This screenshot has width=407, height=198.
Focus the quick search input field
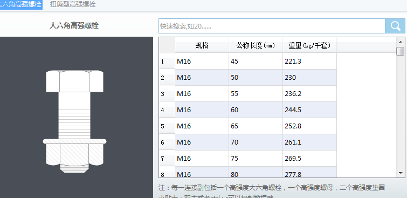click(x=272, y=26)
